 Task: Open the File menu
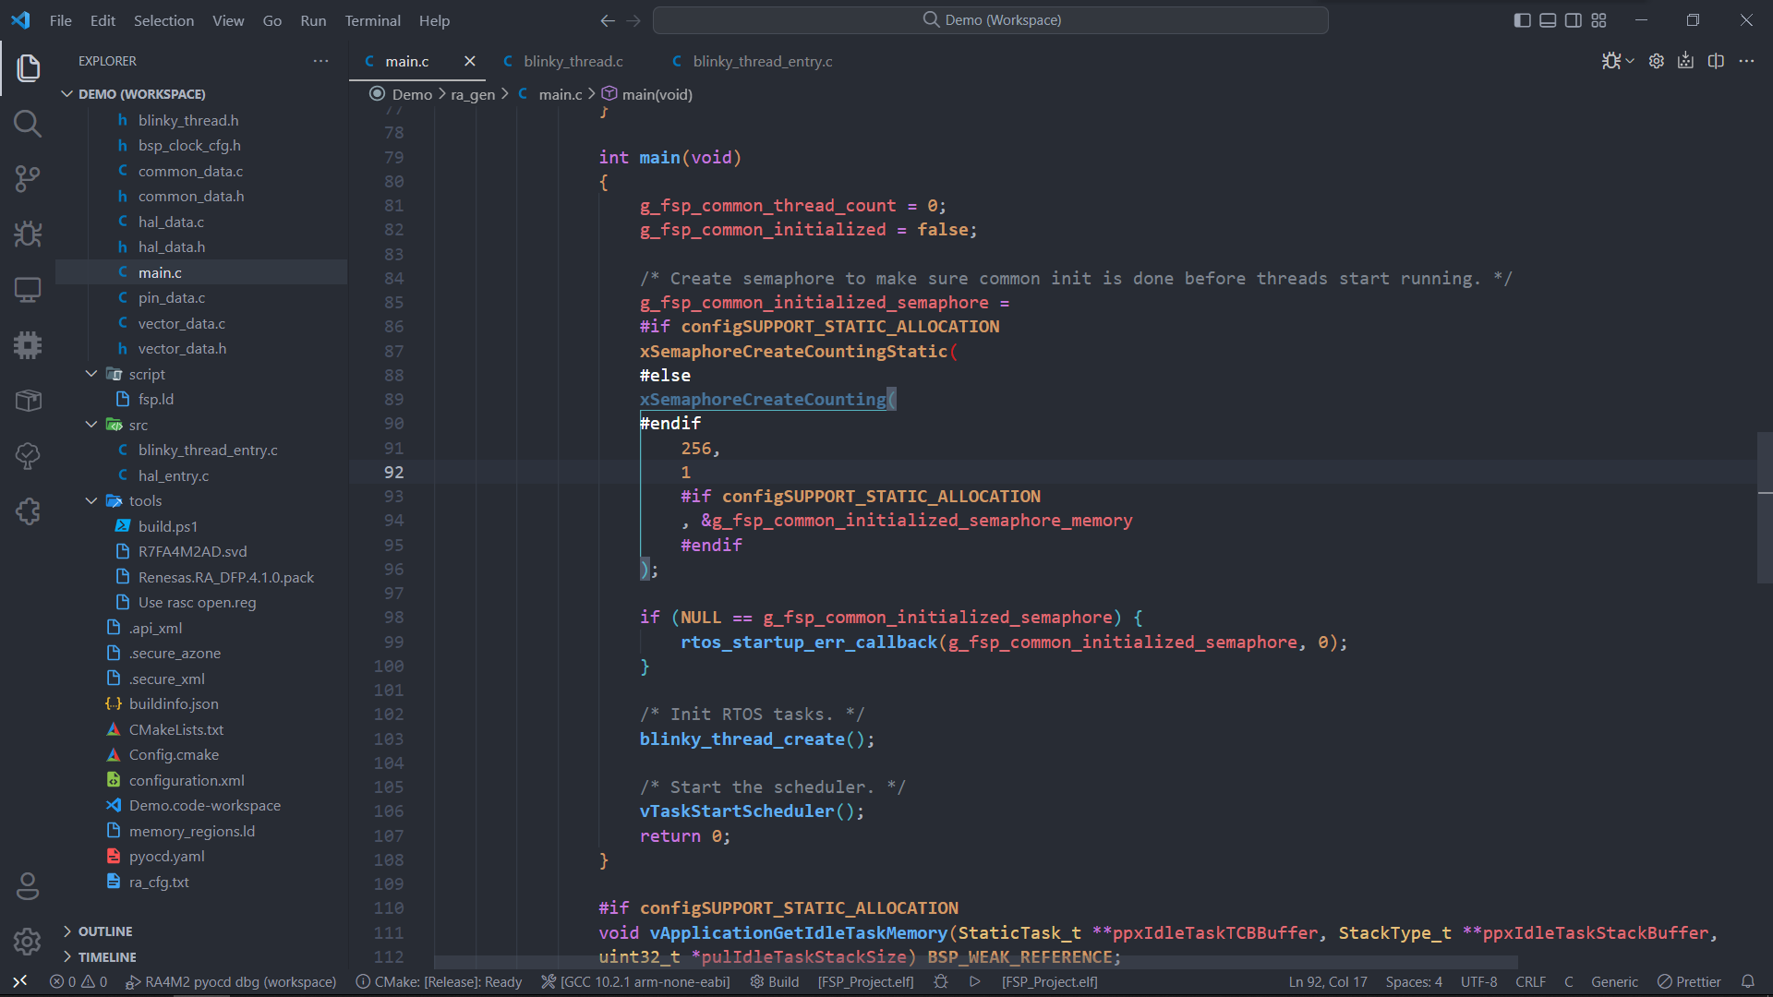[61, 20]
